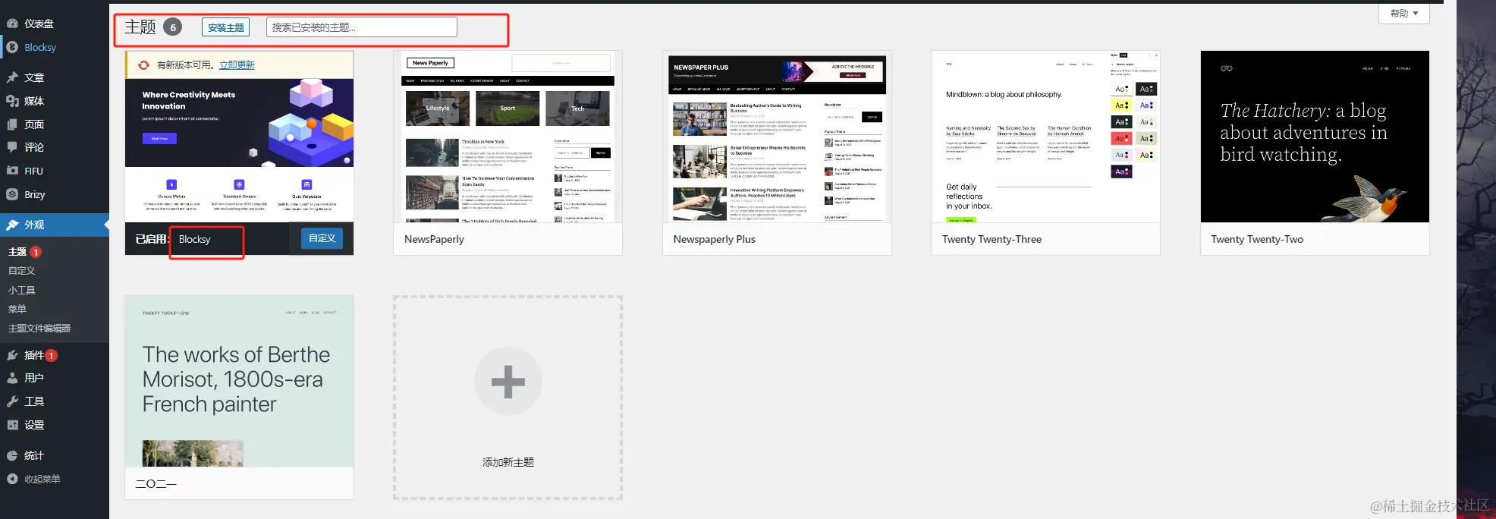Open 自定义 submenu item
The height and width of the screenshot is (519, 1496).
point(21,271)
